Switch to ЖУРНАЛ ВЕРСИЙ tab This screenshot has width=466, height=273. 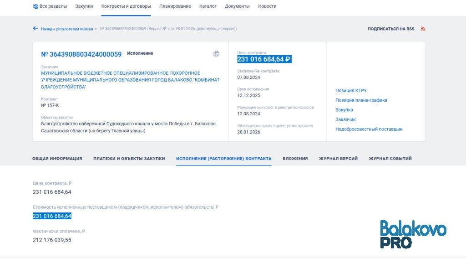coord(338,159)
